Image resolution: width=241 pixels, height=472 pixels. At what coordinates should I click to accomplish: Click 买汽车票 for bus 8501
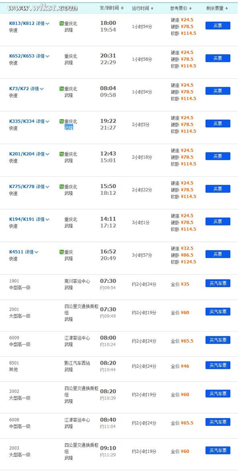click(x=218, y=365)
